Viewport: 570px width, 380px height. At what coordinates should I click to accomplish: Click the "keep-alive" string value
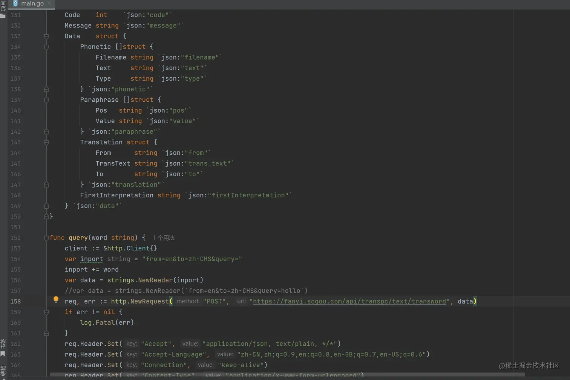pos(241,365)
